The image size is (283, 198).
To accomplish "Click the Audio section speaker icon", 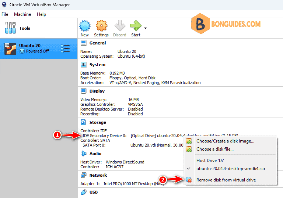I will [x=83, y=154].
